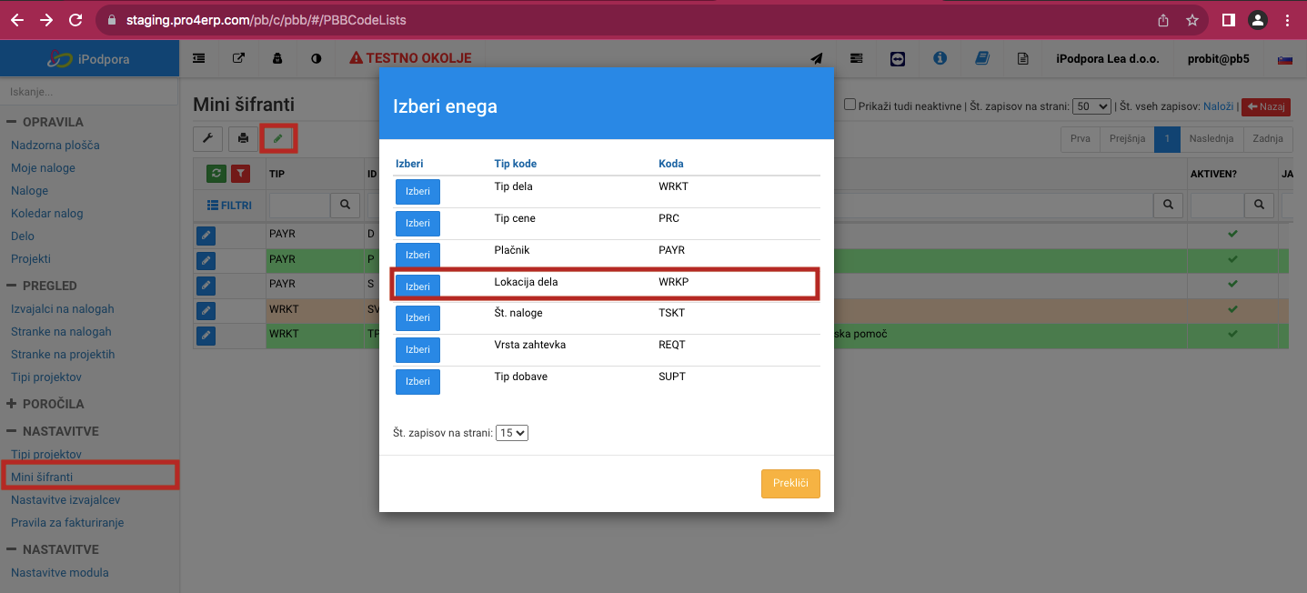Reload page in browser toolbar
Image resolution: width=1307 pixels, height=593 pixels.
pos(75,19)
